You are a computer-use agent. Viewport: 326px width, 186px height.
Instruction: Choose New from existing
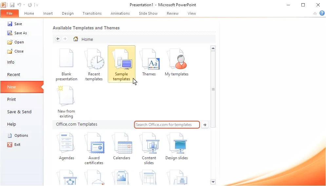coord(66,102)
